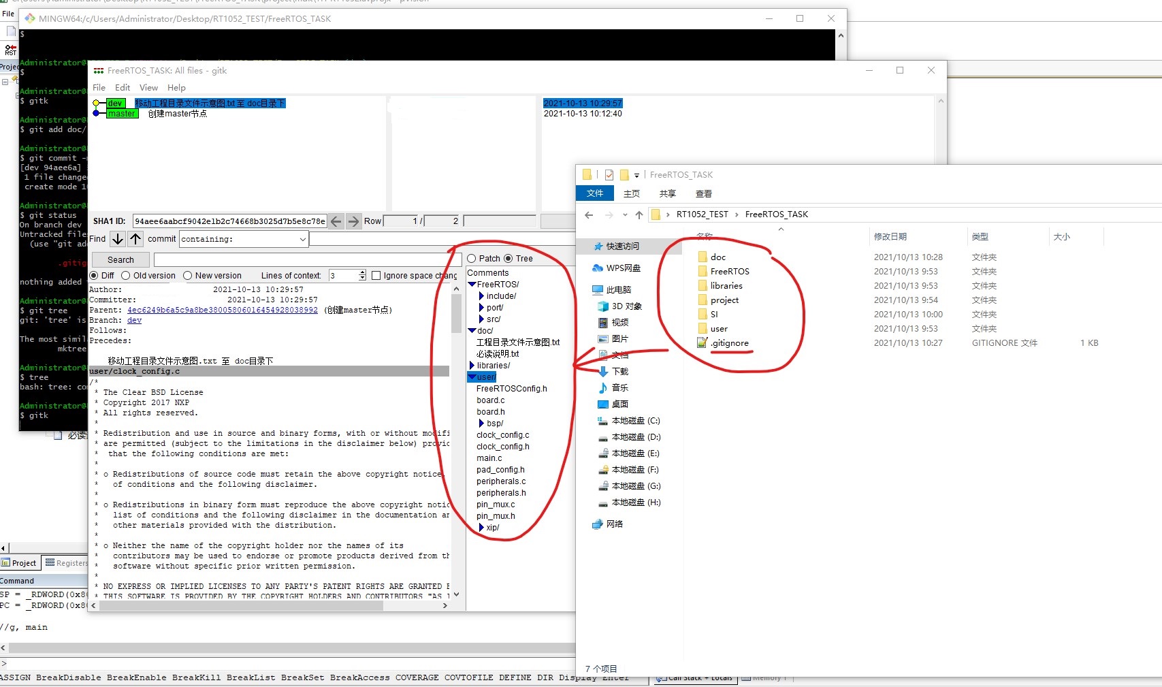The width and height of the screenshot is (1162, 687).
Task: Click the Search button in gitk
Action: click(119, 259)
